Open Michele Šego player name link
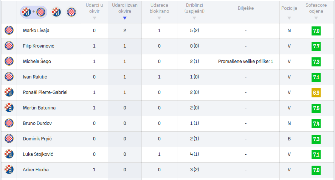Screen dimensions: 335x180 [37, 62]
